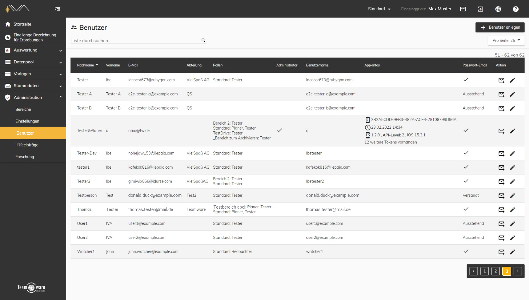Click the Vorname column header
The image size is (529, 300).
113,65
